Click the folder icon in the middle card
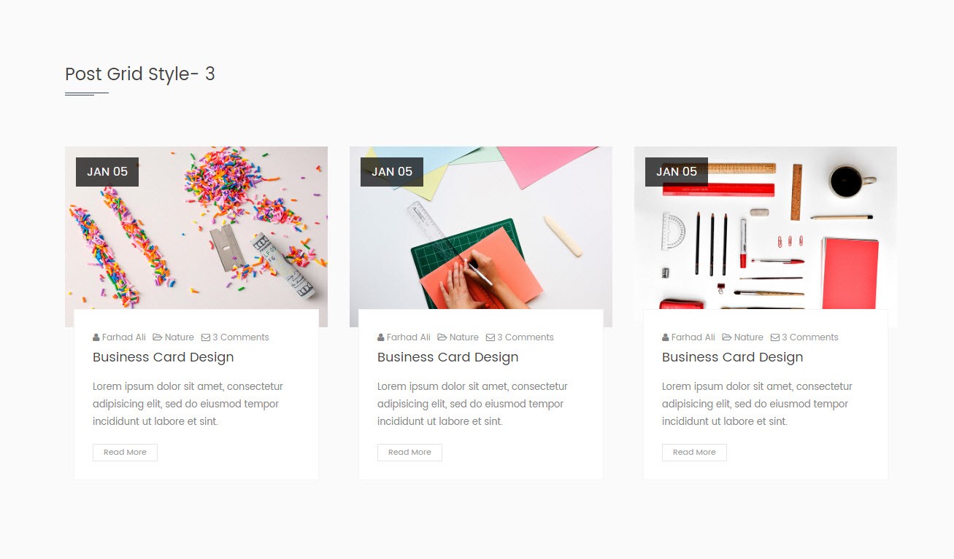 [442, 337]
